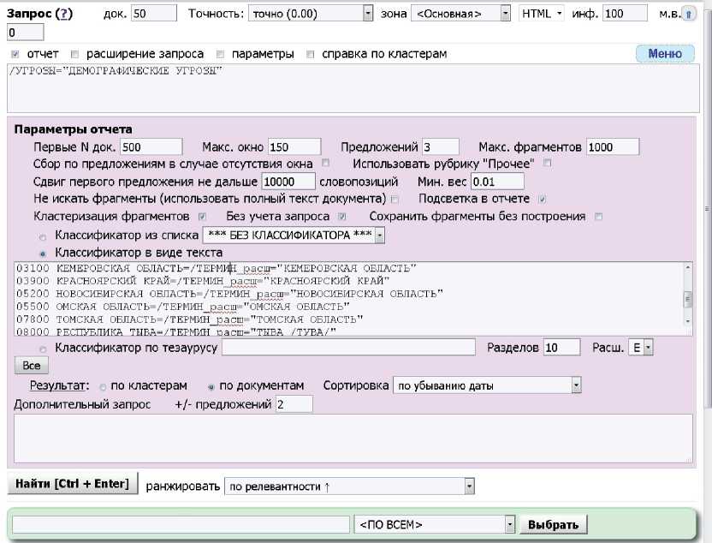Click the blue up-arrow icon beside м.в.
Screen dimensions: 712x543
(x=689, y=15)
